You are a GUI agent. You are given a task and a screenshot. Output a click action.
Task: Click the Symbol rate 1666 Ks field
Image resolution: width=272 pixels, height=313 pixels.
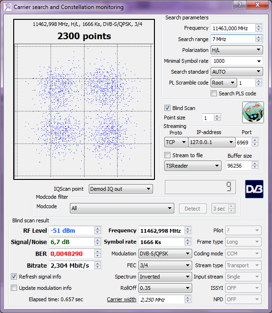pos(161,242)
